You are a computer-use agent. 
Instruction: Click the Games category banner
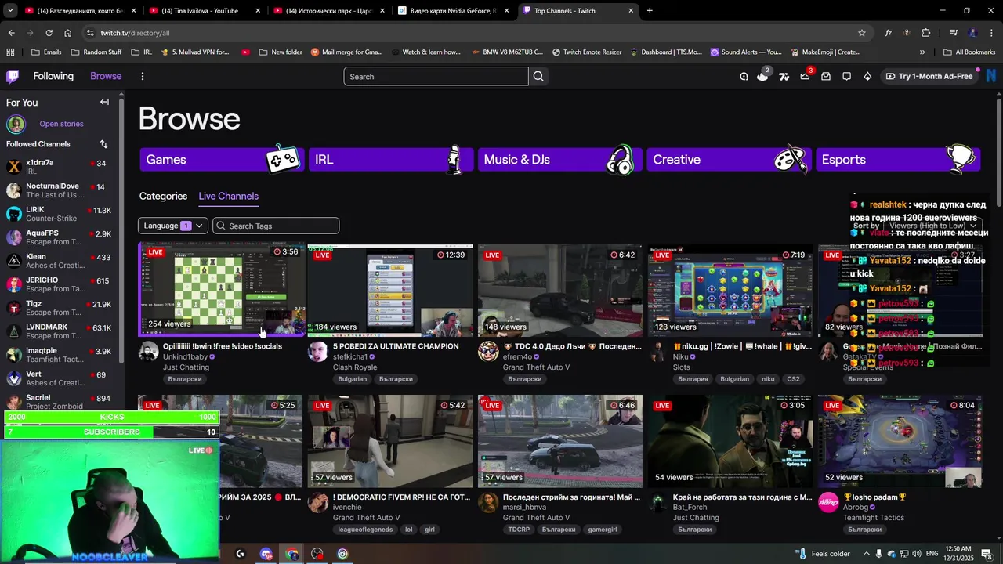point(222,159)
